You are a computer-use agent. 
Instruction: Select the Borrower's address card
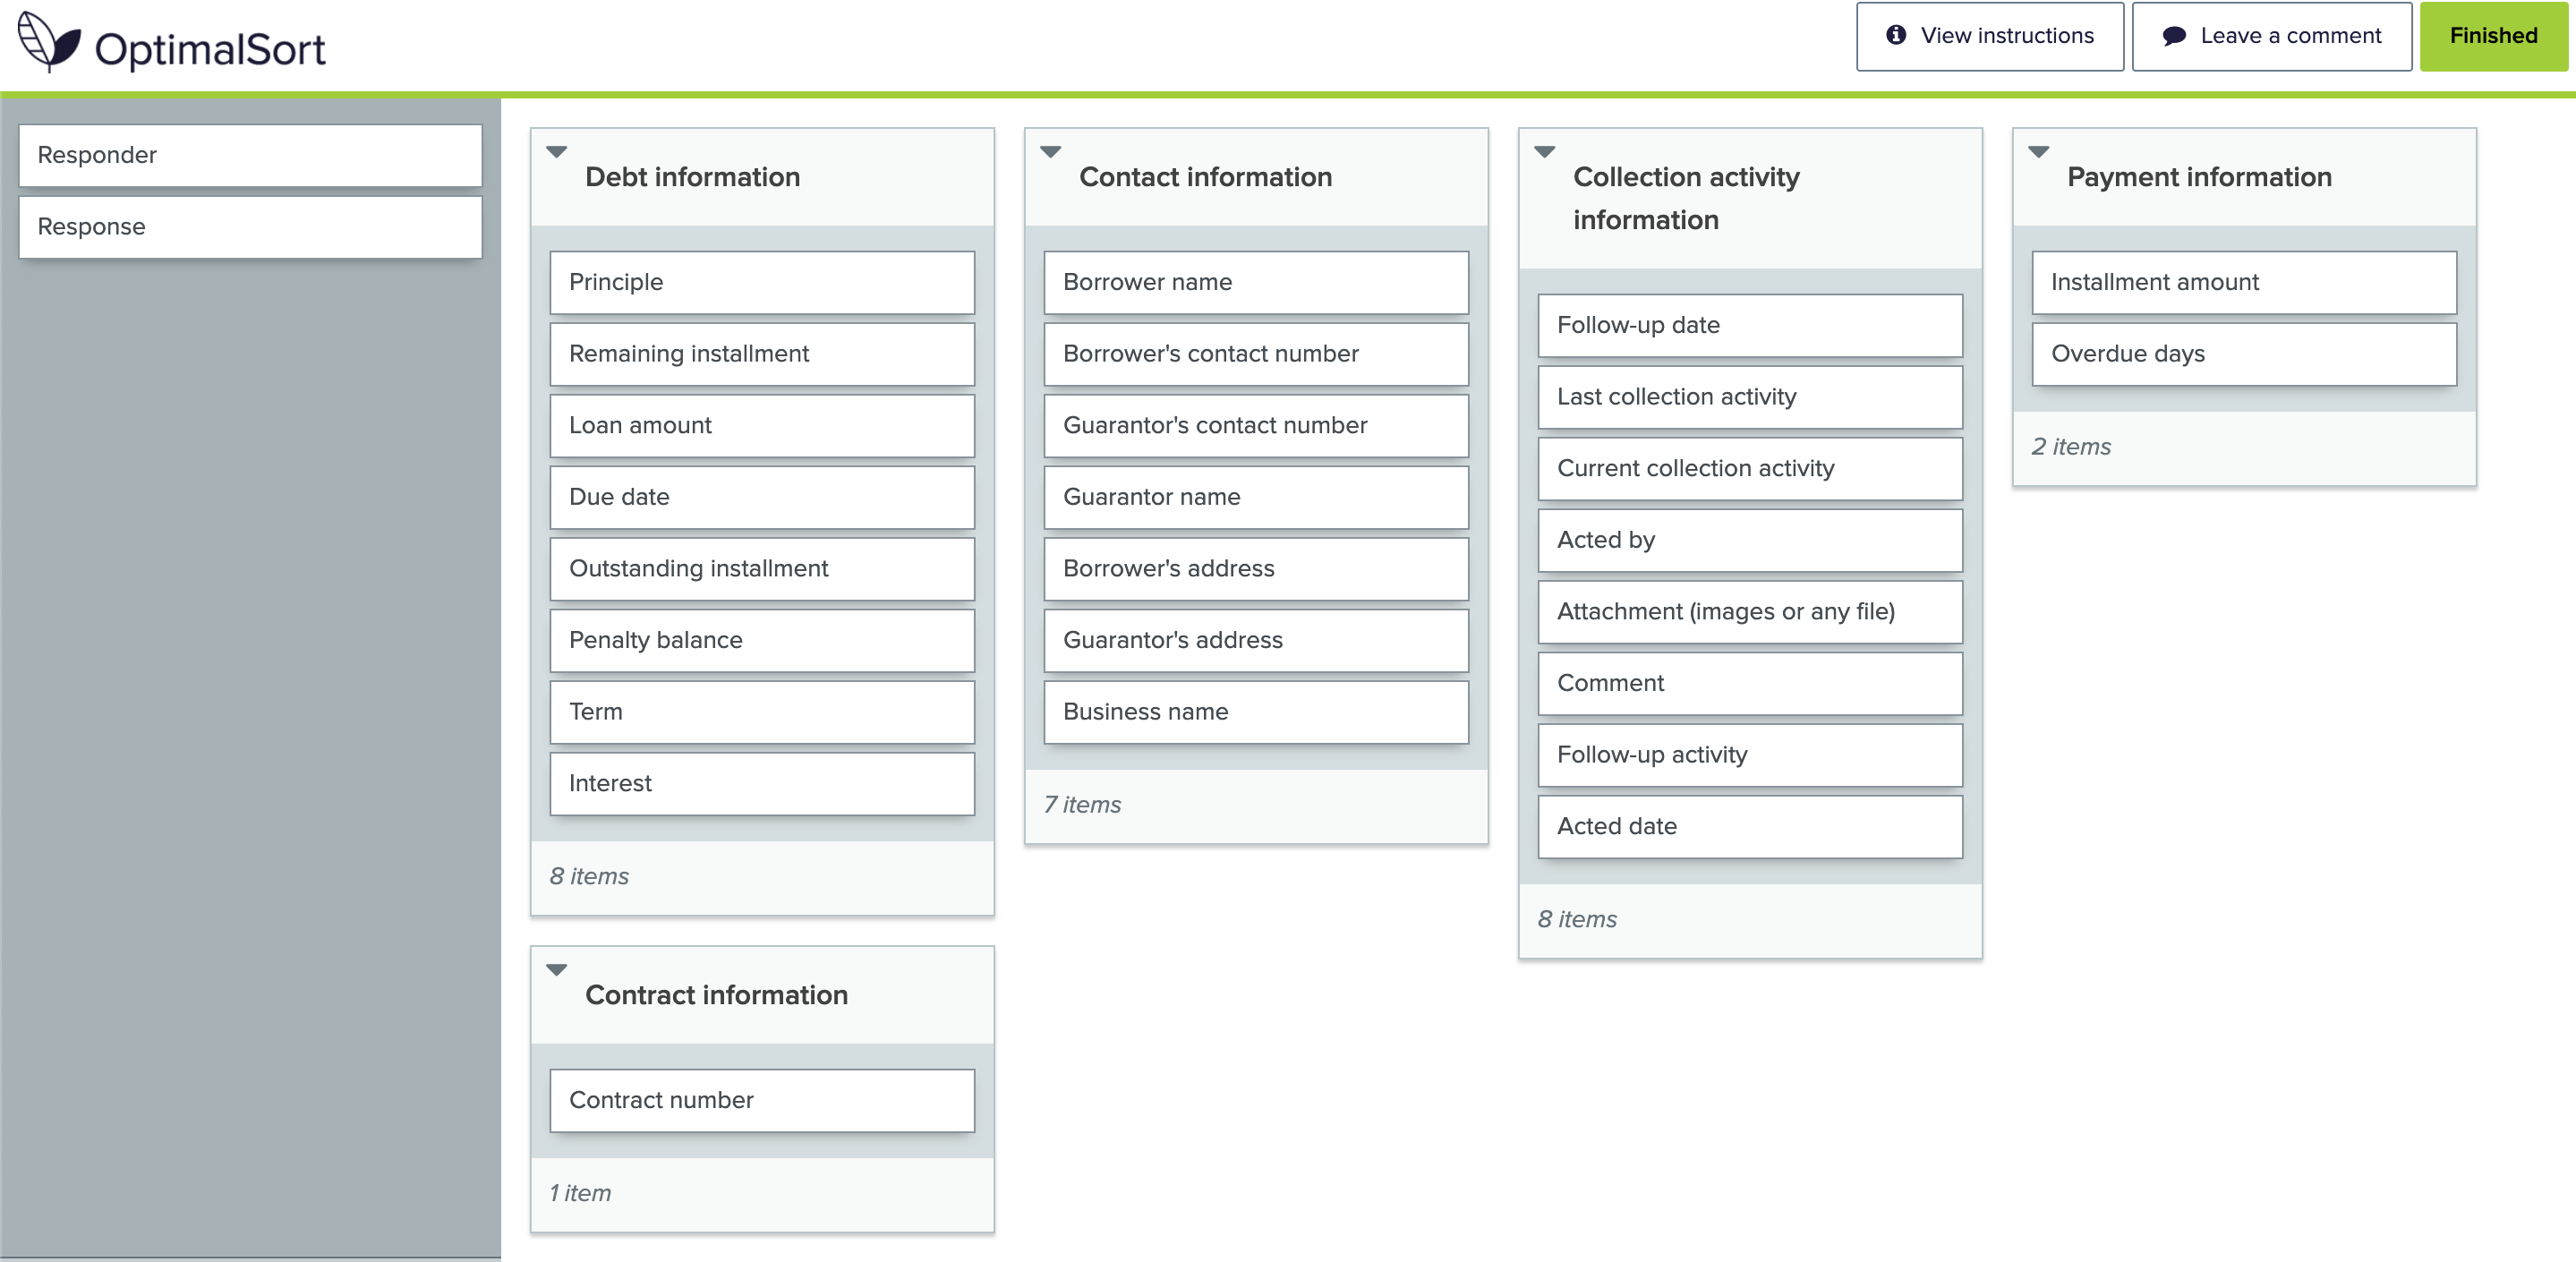pos(1256,569)
